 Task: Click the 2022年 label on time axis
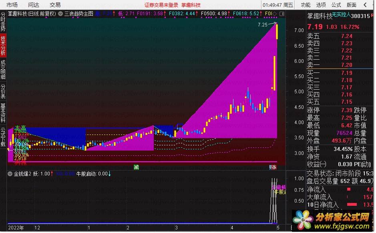pyautogui.click(x=16, y=228)
